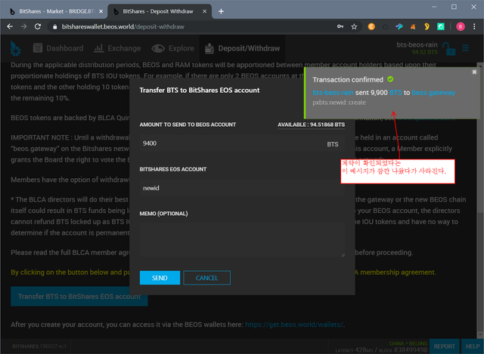Open the Chrome three-dot menu

tap(474, 27)
